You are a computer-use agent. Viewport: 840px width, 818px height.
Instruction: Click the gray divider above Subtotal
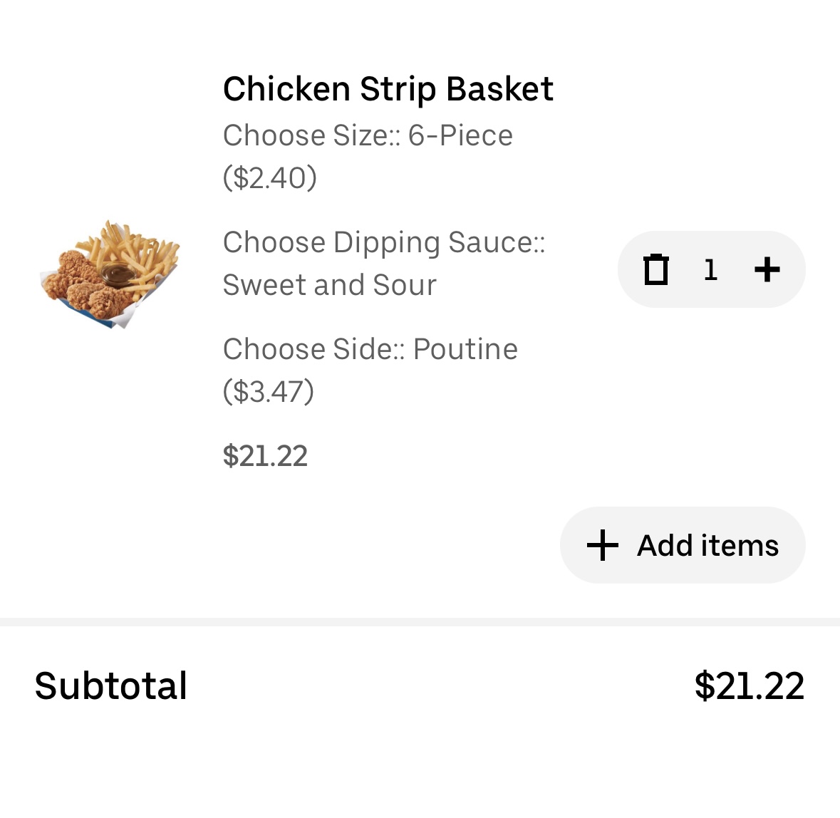point(420,622)
